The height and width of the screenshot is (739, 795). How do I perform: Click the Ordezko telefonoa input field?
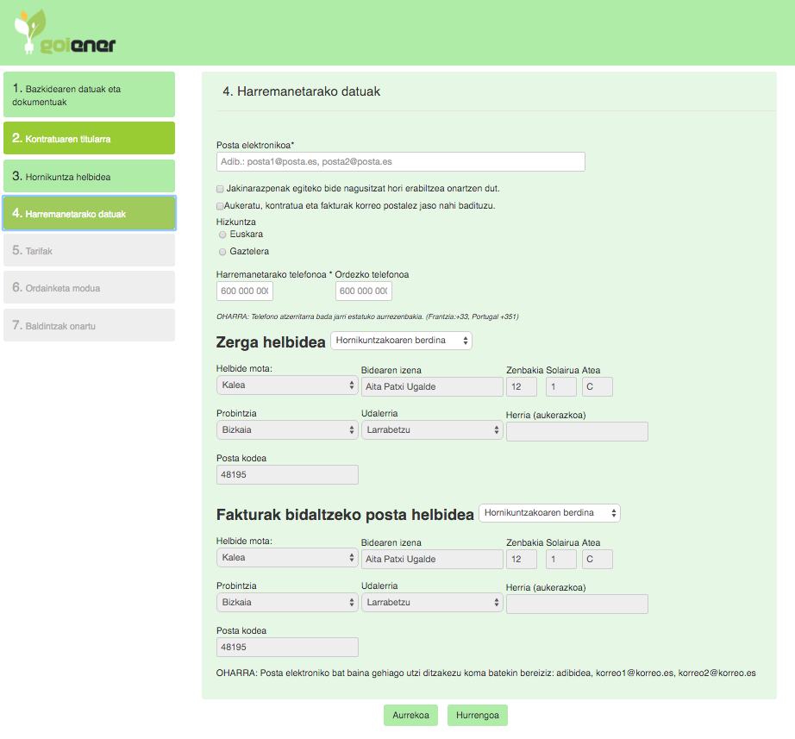point(363,291)
